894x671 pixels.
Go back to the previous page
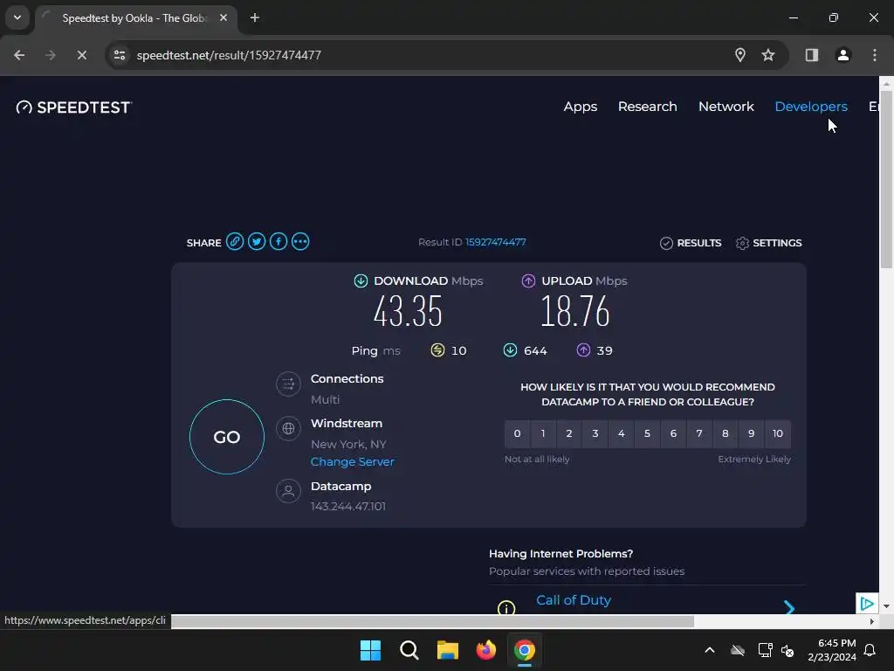[19, 55]
